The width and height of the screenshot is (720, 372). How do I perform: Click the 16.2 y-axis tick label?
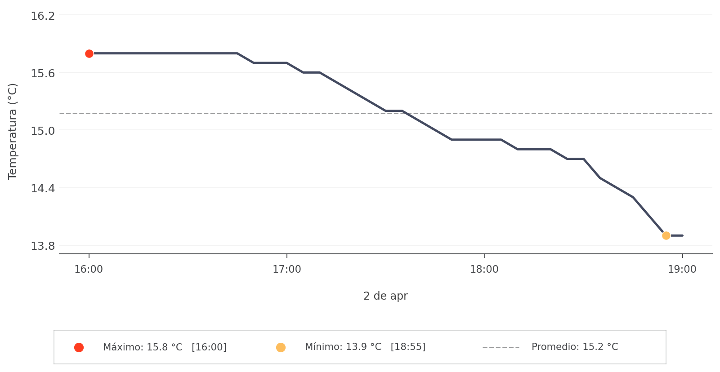pos(43,16)
